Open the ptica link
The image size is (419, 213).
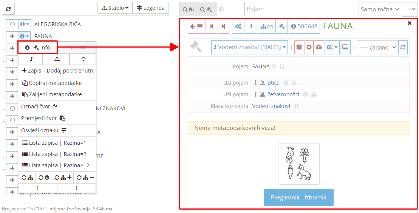click(274, 83)
